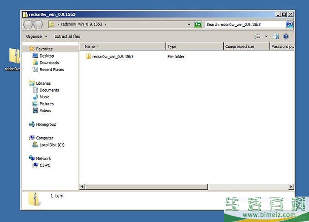Click the Music note icon
Viewport: 309px width, 222px height.
36,97
